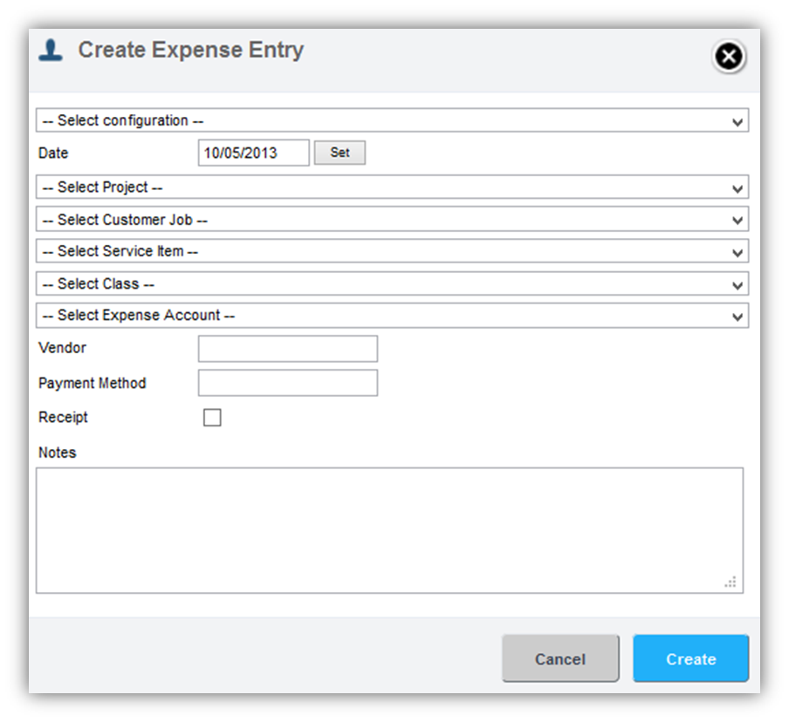Open the Select configuration dropdown

pyautogui.click(x=392, y=120)
